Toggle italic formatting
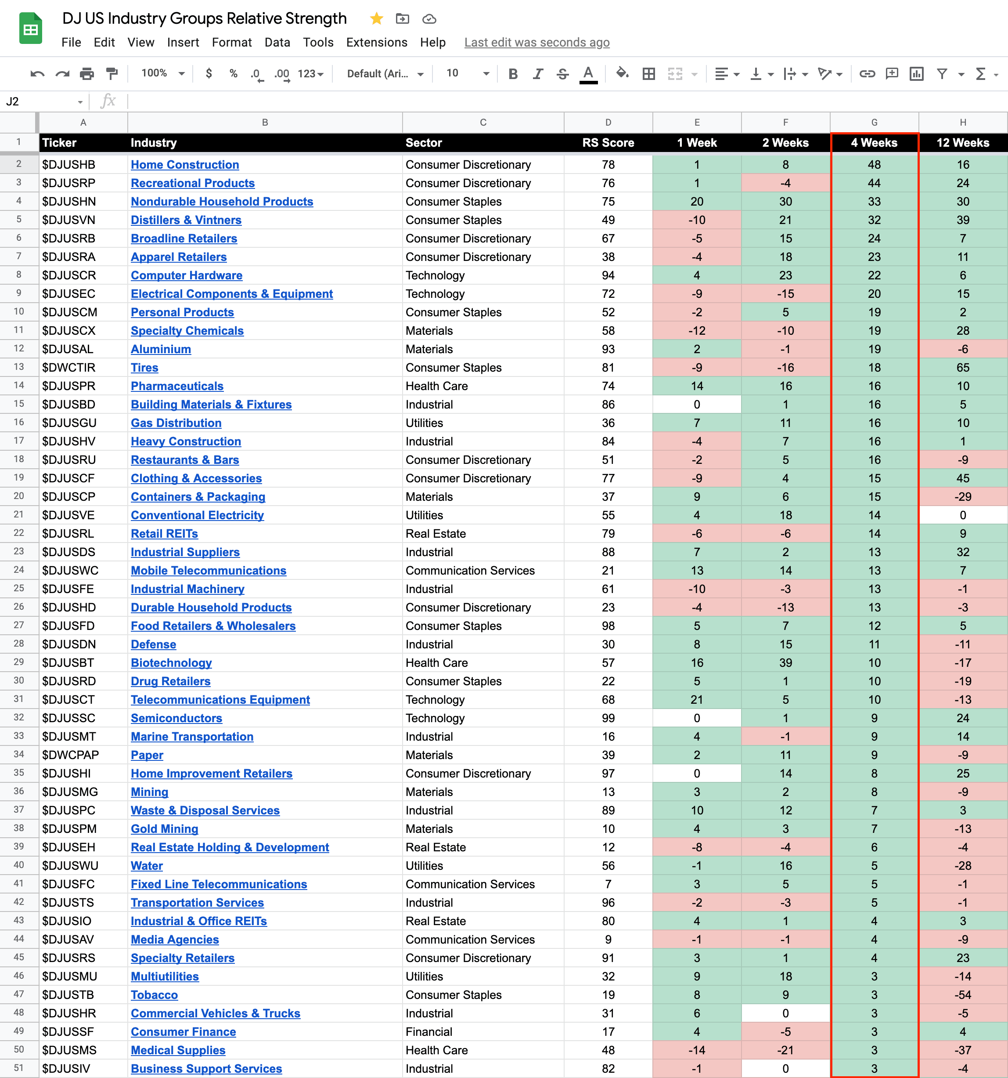 [x=538, y=74]
